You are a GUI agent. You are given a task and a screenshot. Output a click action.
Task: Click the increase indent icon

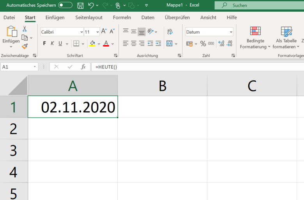158,44
